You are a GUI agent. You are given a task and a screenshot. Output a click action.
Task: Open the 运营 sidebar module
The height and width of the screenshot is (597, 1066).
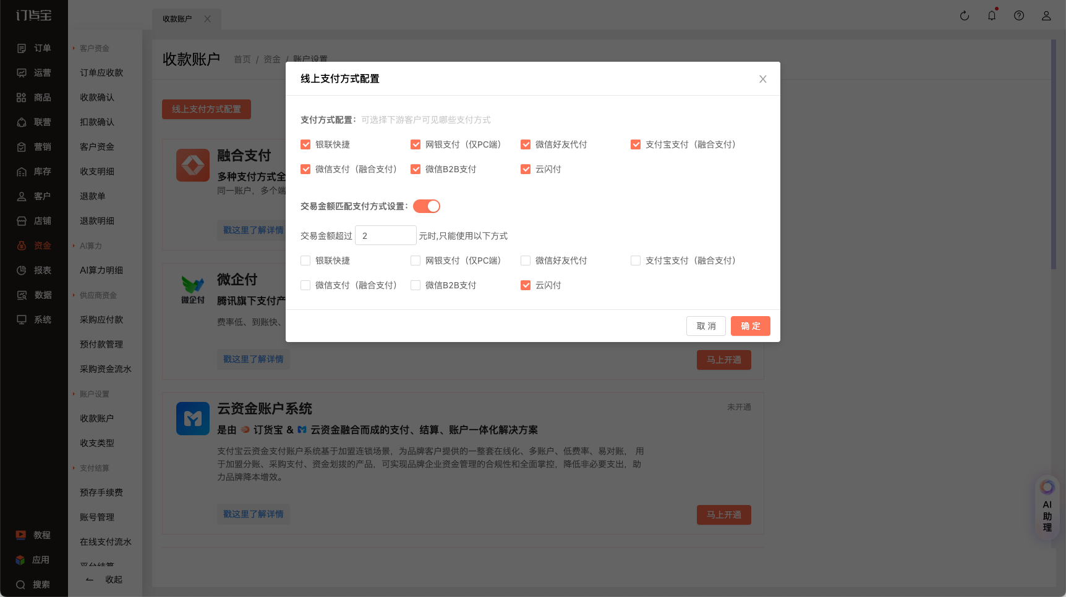[x=34, y=73]
